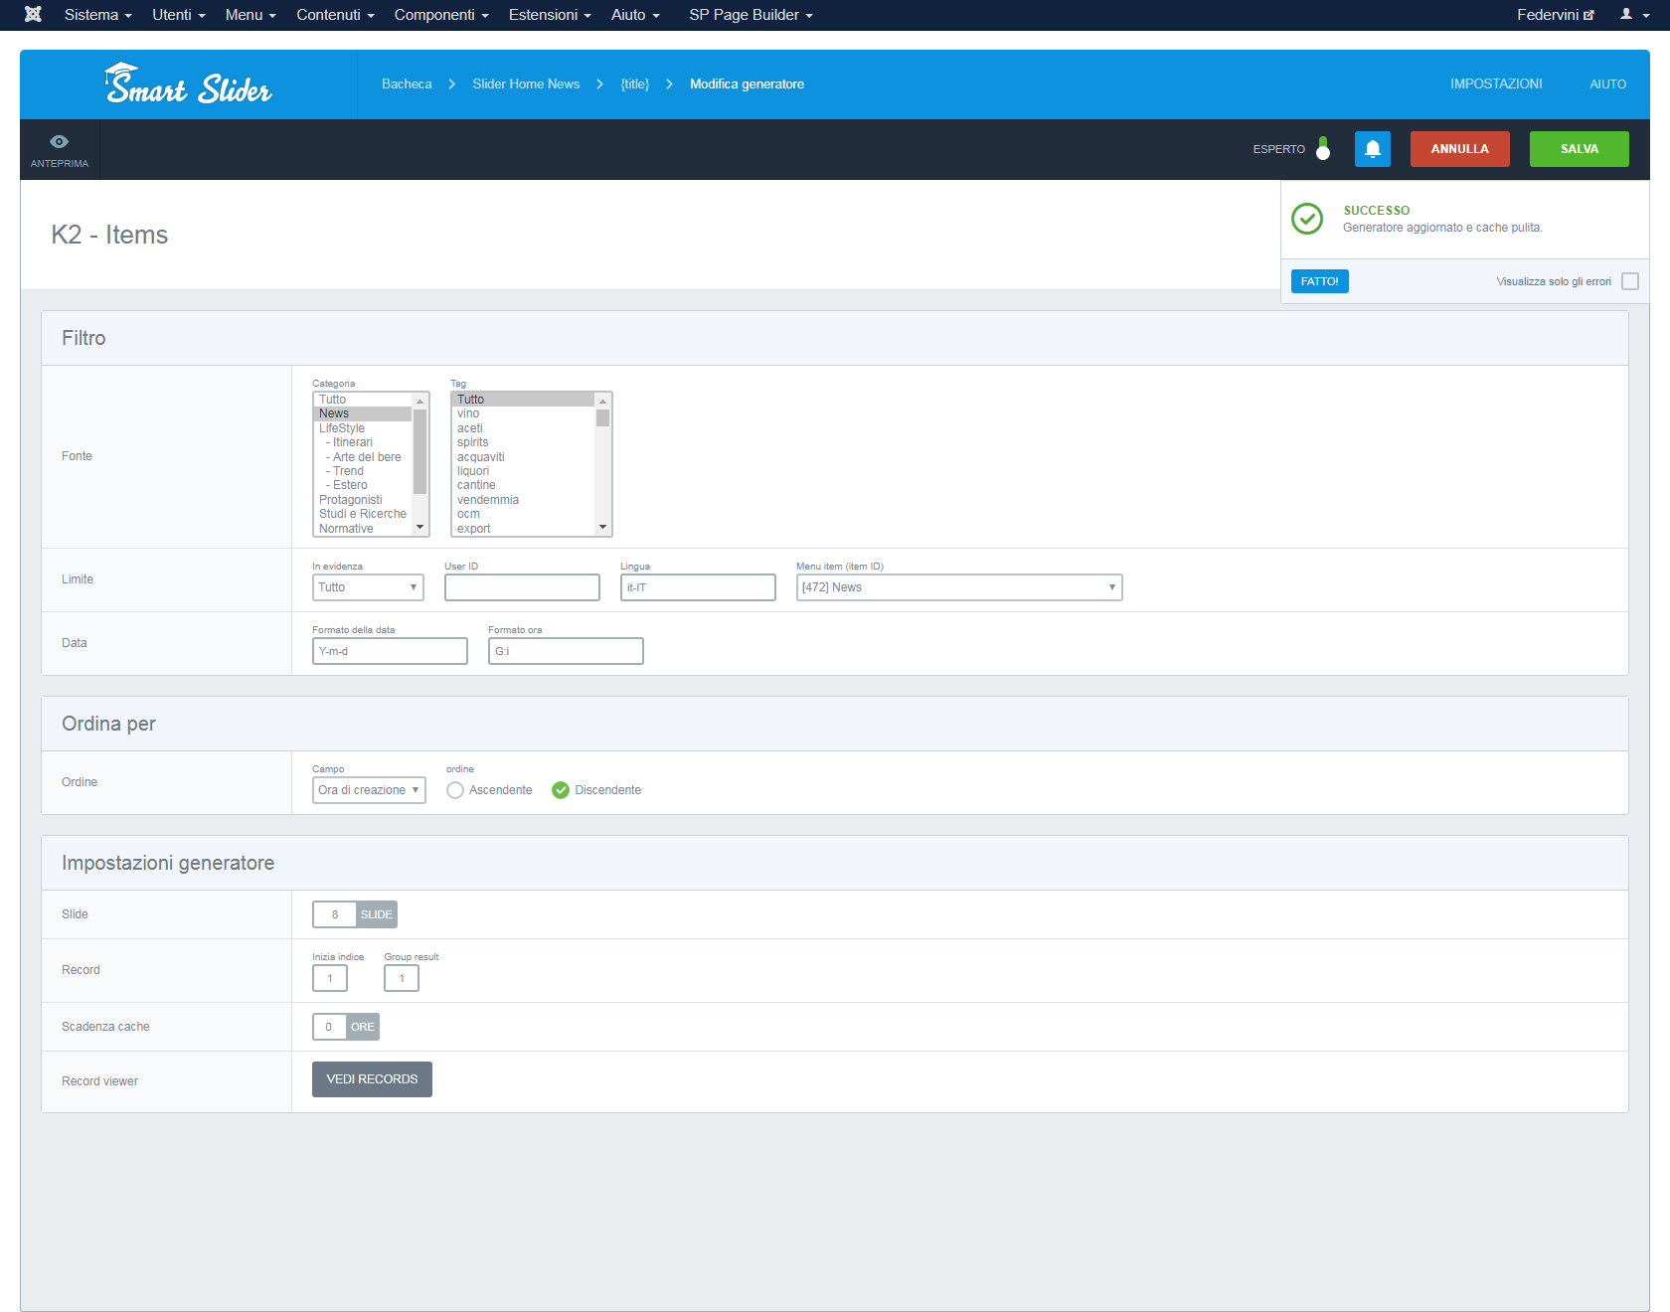The image size is (1670, 1312).
Task: Select Ascendente sort order
Action: tap(489, 790)
